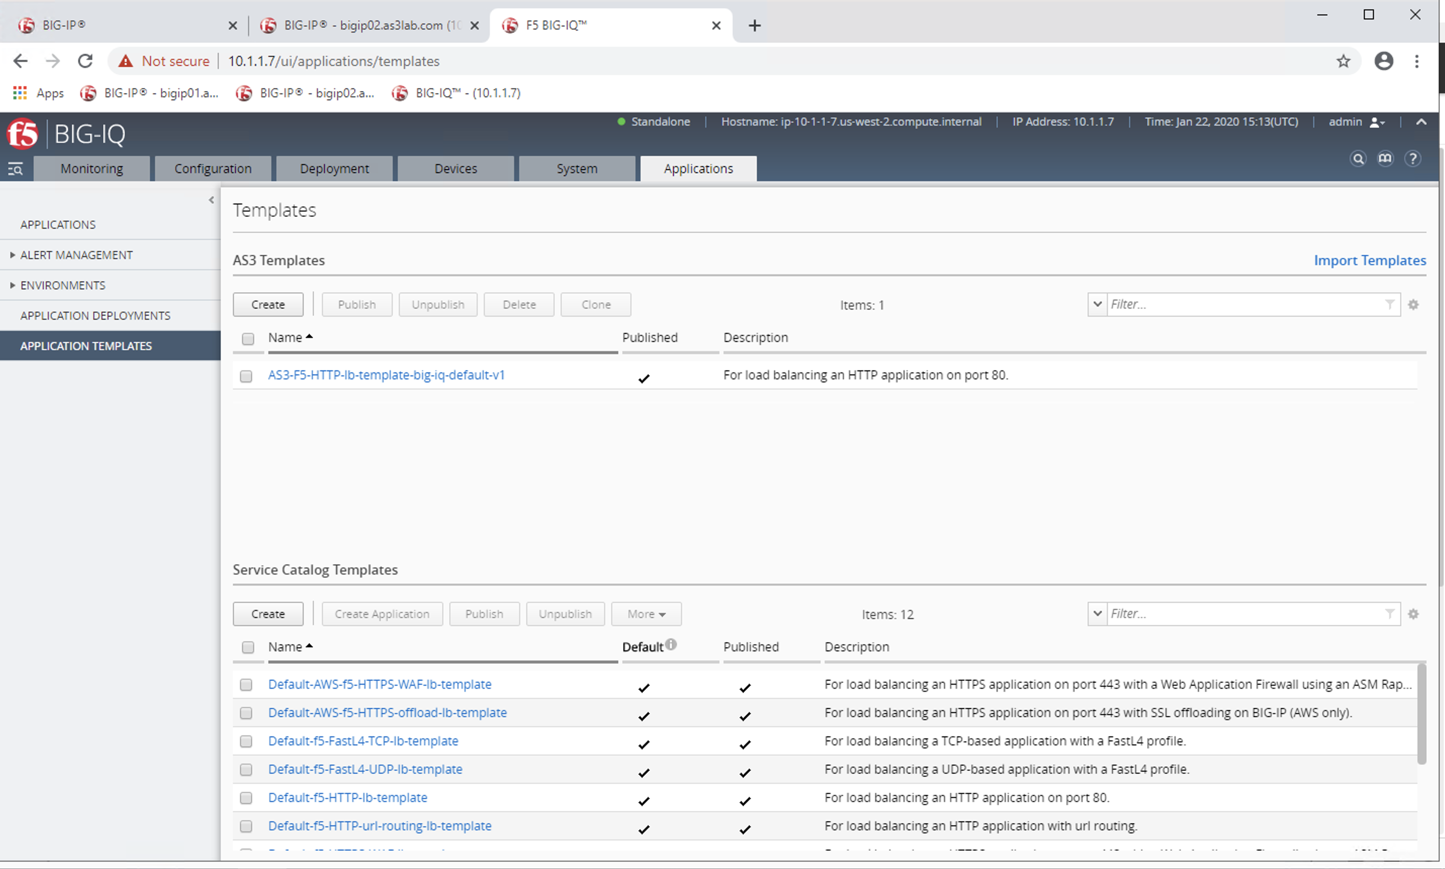This screenshot has width=1445, height=869.
Task: Click the Service Catalog filter funnel icon
Action: coord(1389,613)
